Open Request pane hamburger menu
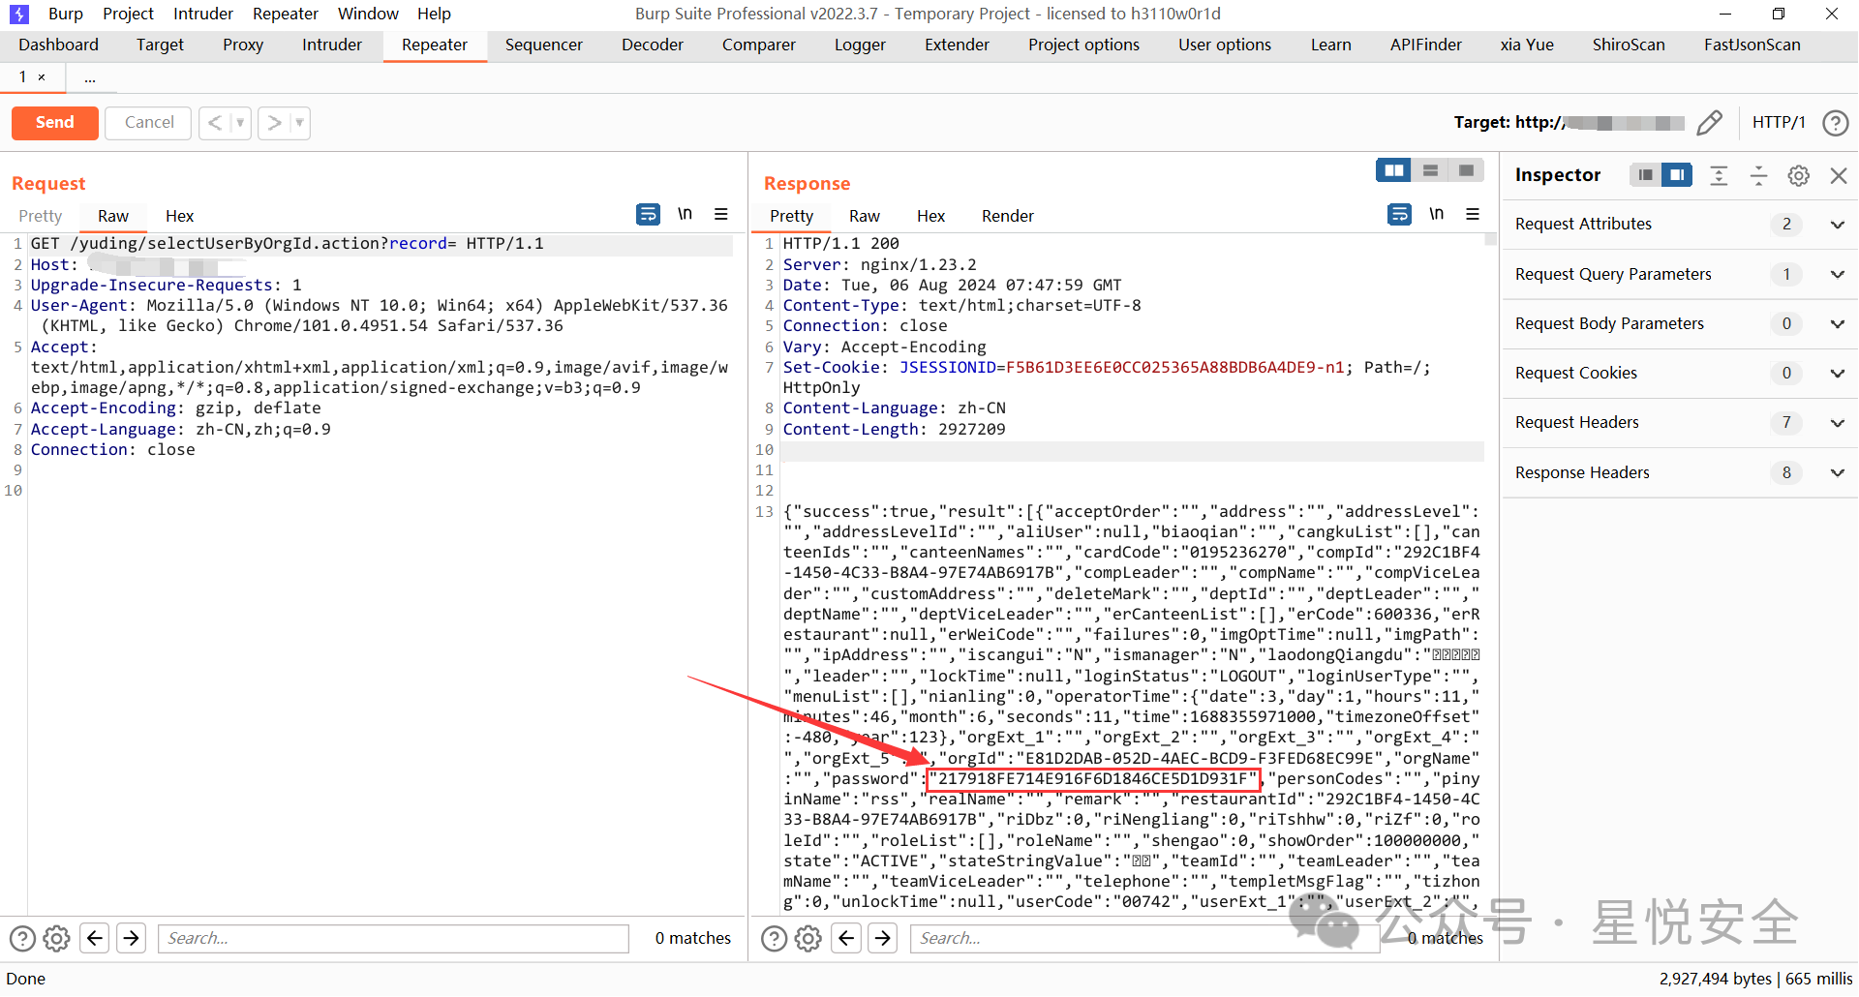 pos(721,214)
